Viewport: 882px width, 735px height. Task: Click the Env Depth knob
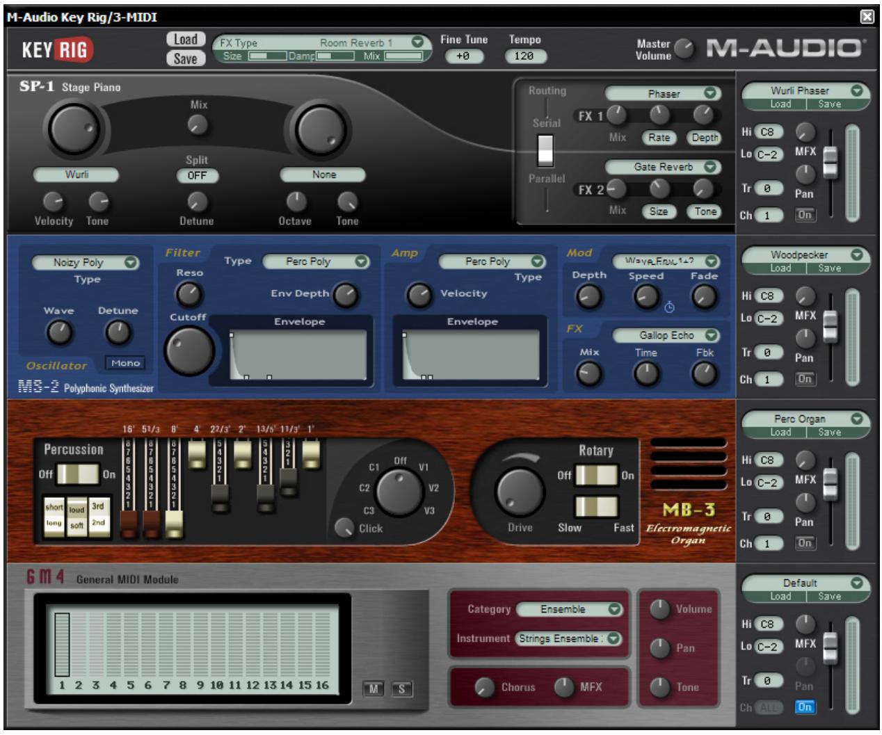(x=345, y=295)
